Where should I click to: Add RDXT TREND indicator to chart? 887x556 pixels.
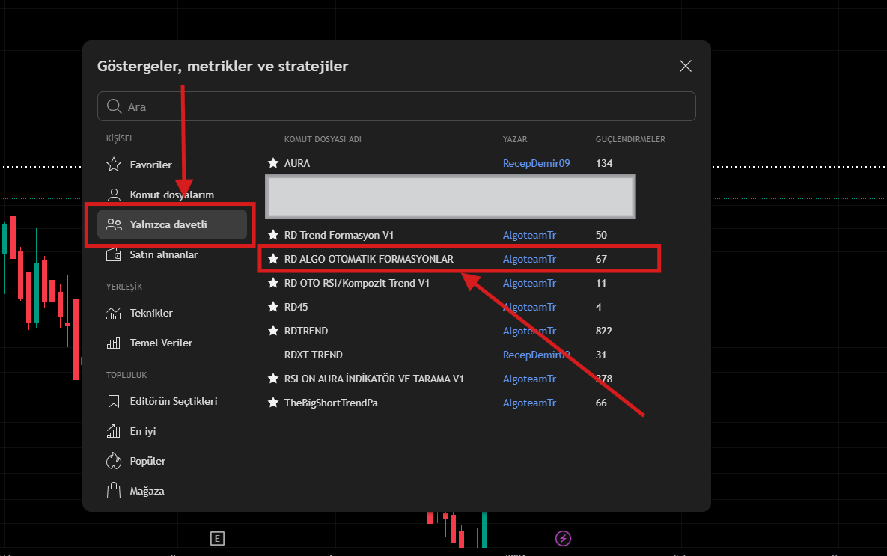point(314,355)
